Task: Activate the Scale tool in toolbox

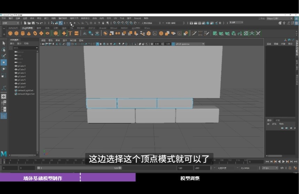Action: [x=3, y=75]
